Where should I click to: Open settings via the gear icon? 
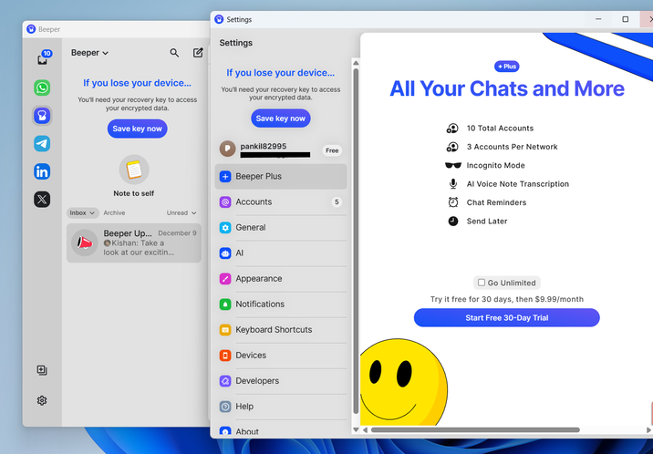tap(42, 400)
